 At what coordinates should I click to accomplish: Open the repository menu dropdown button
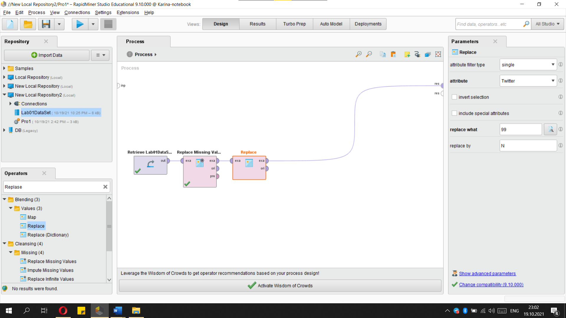point(100,55)
